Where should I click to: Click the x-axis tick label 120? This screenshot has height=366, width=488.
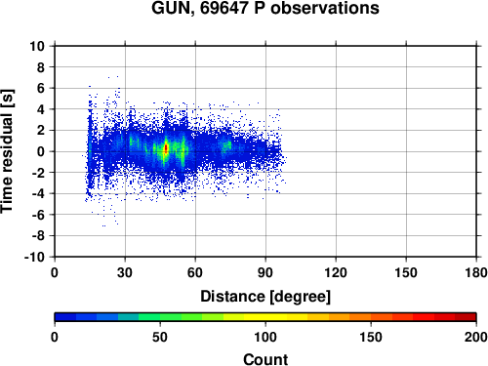point(336,272)
